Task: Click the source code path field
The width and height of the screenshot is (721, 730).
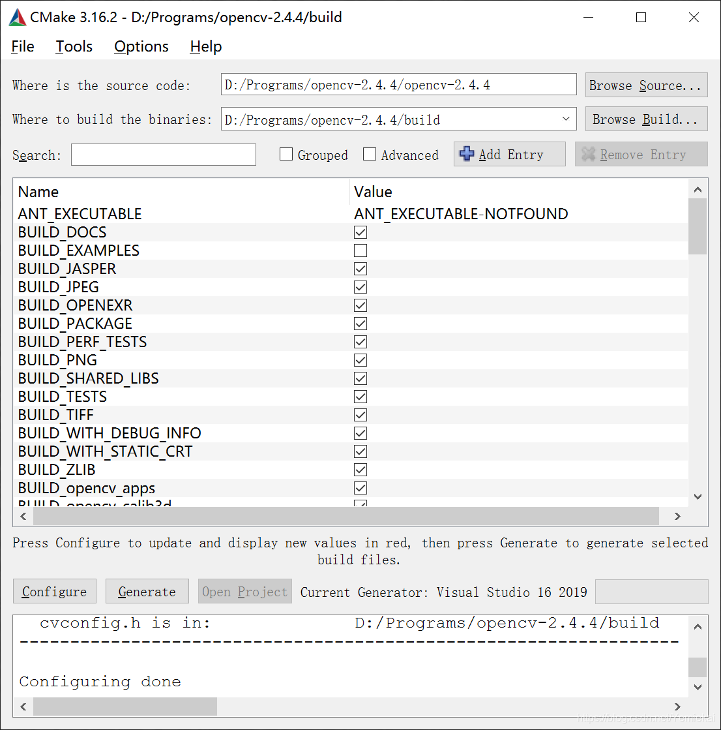Action: (x=399, y=85)
